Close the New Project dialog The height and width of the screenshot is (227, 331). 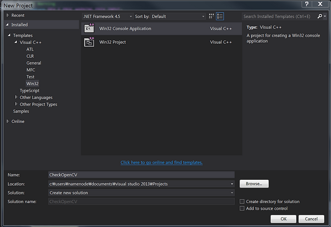(x=320, y=4)
